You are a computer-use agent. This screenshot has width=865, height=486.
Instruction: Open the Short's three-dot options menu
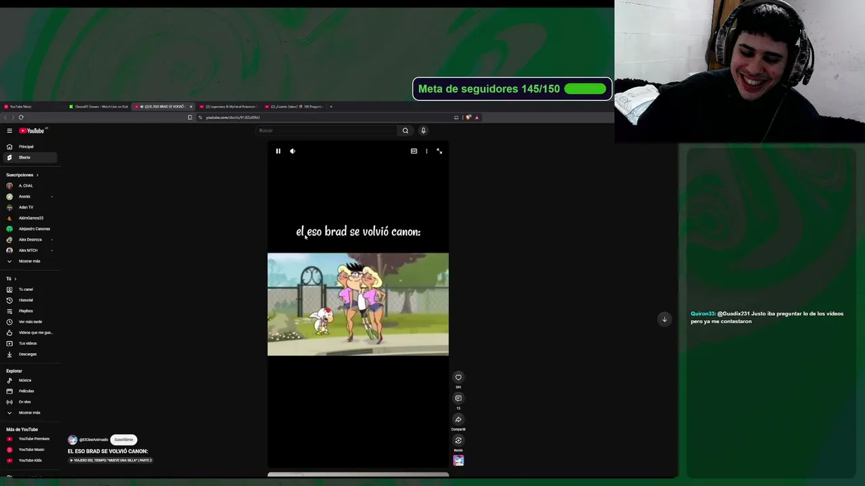tap(426, 151)
